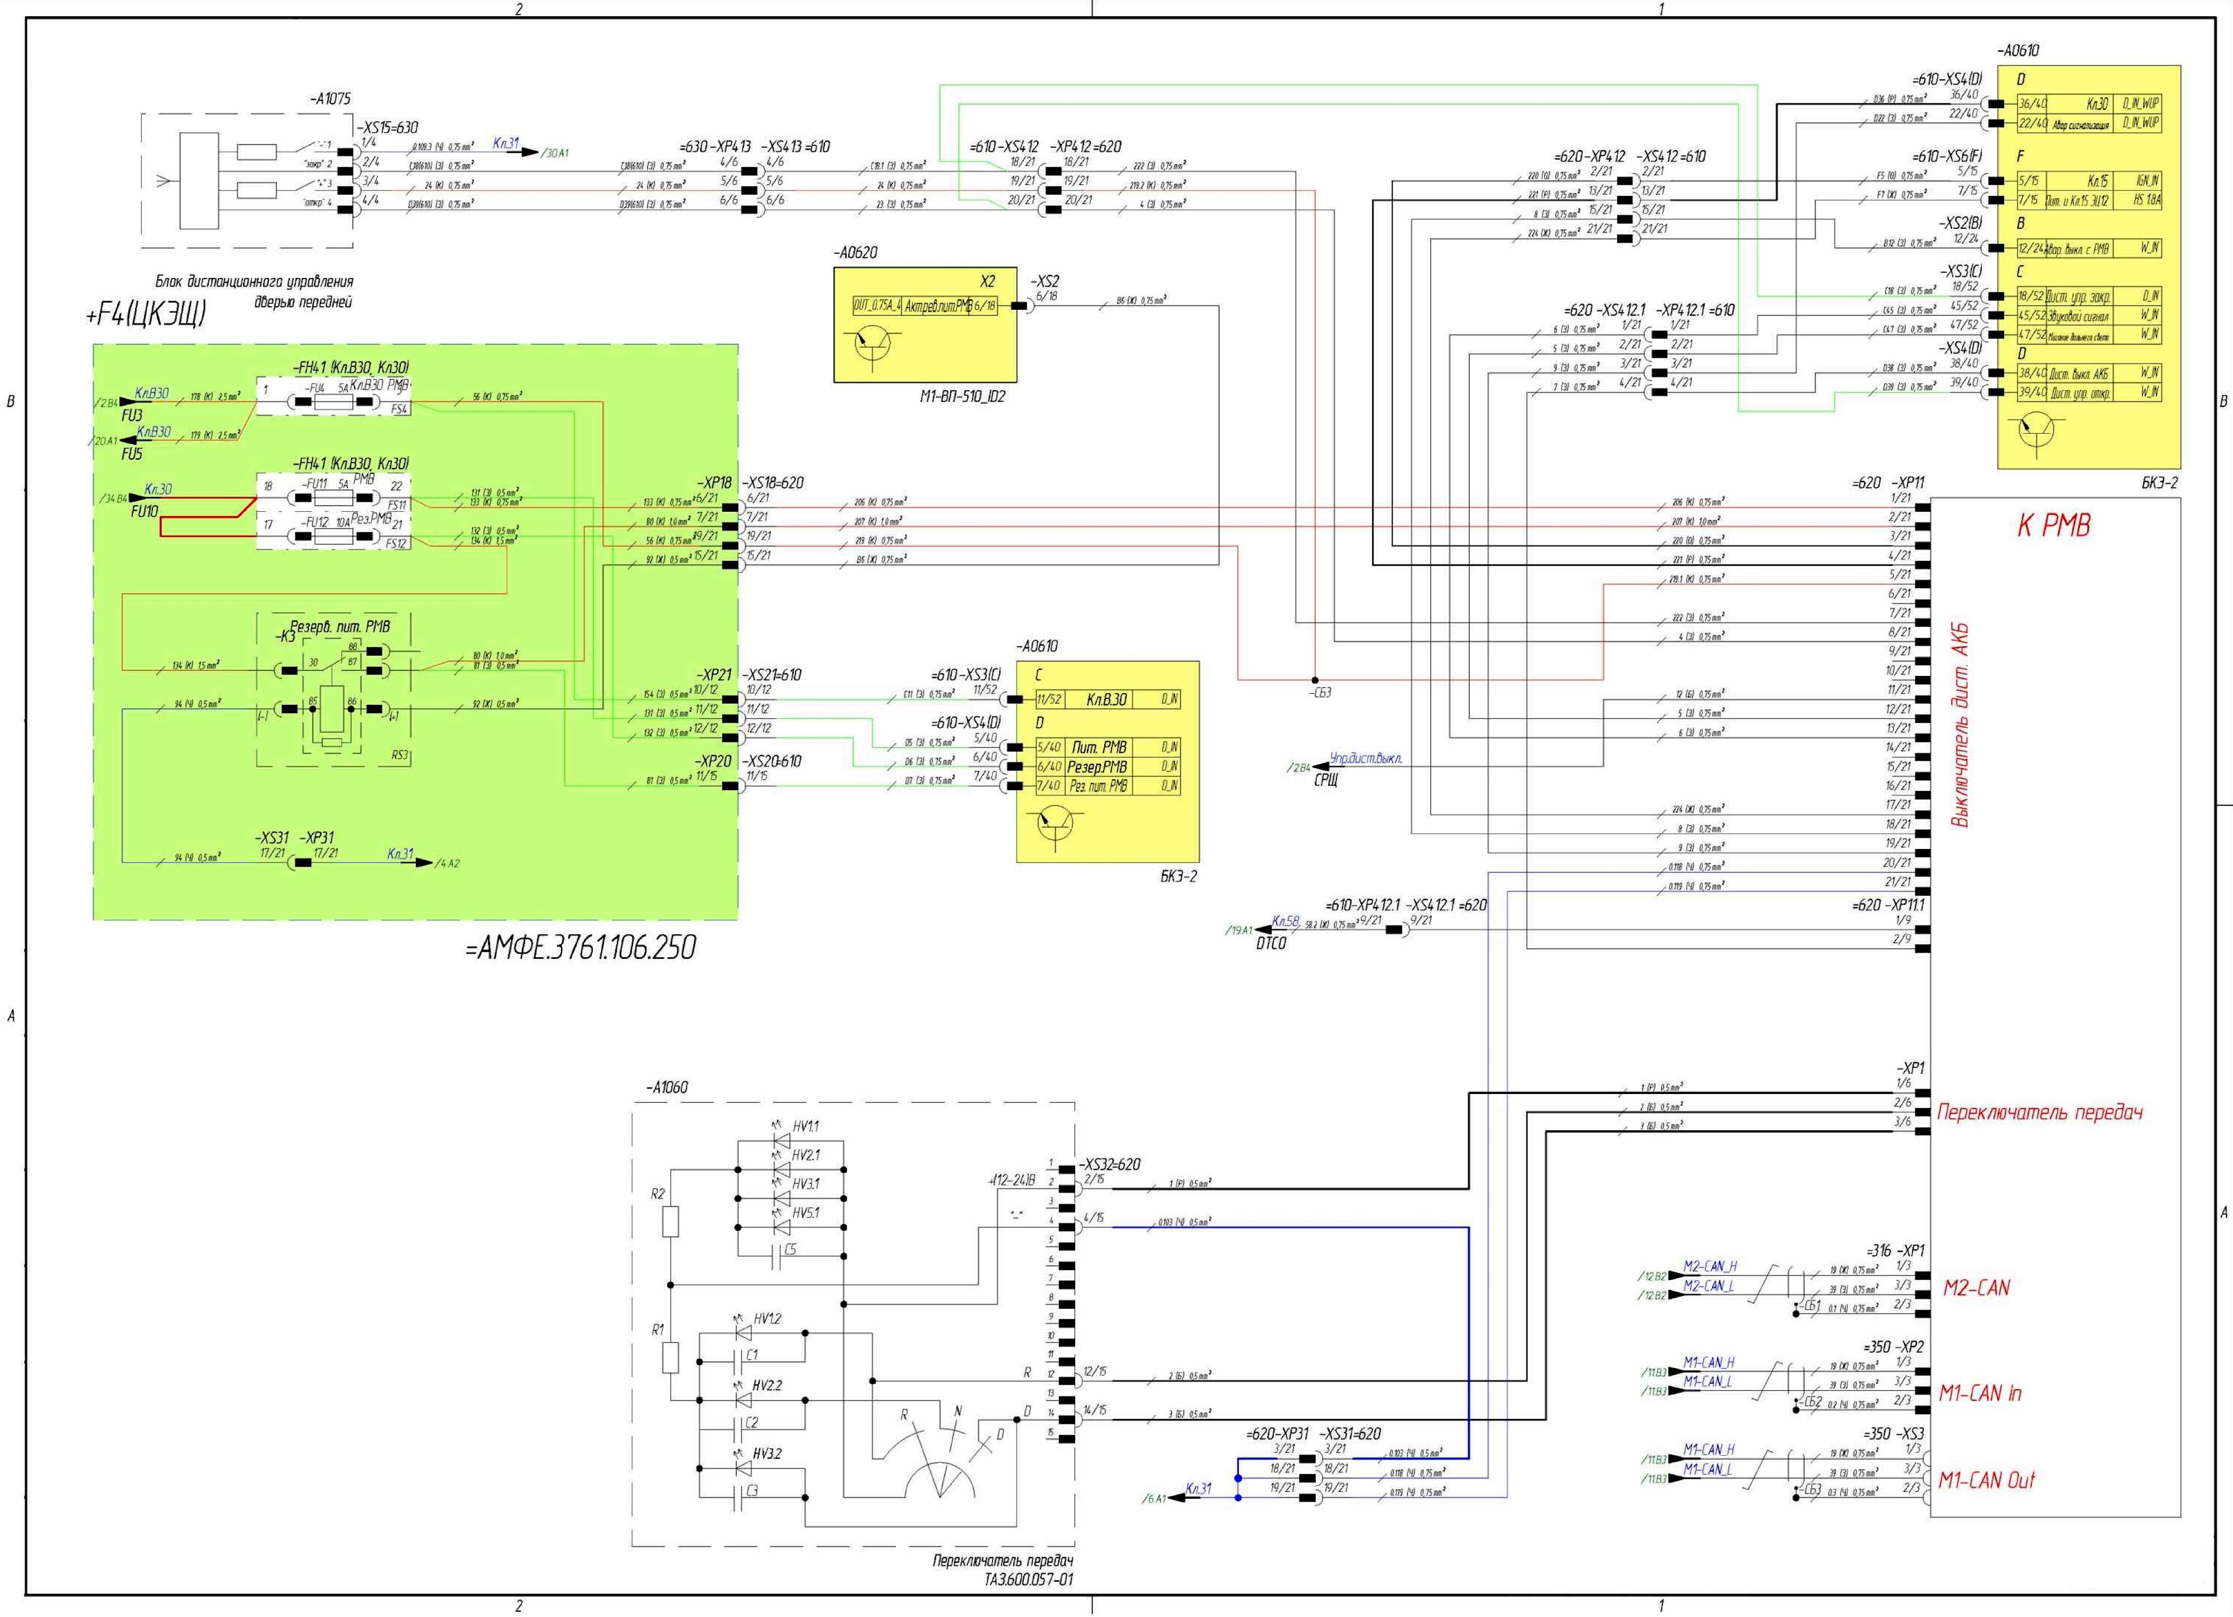Select the 'DTCO' reference label
Viewport: 2233px width, 1617px height.
click(1271, 943)
